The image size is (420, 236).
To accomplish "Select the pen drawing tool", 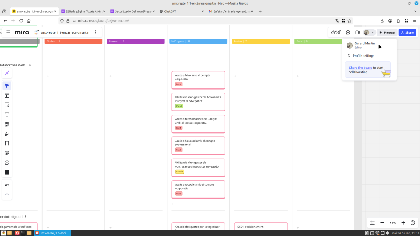I will (7, 134).
